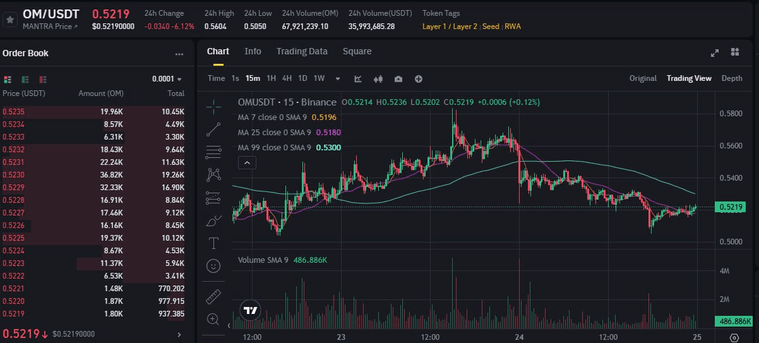
Task: Click the 0.5219 current price chart label
Action: pos(731,207)
